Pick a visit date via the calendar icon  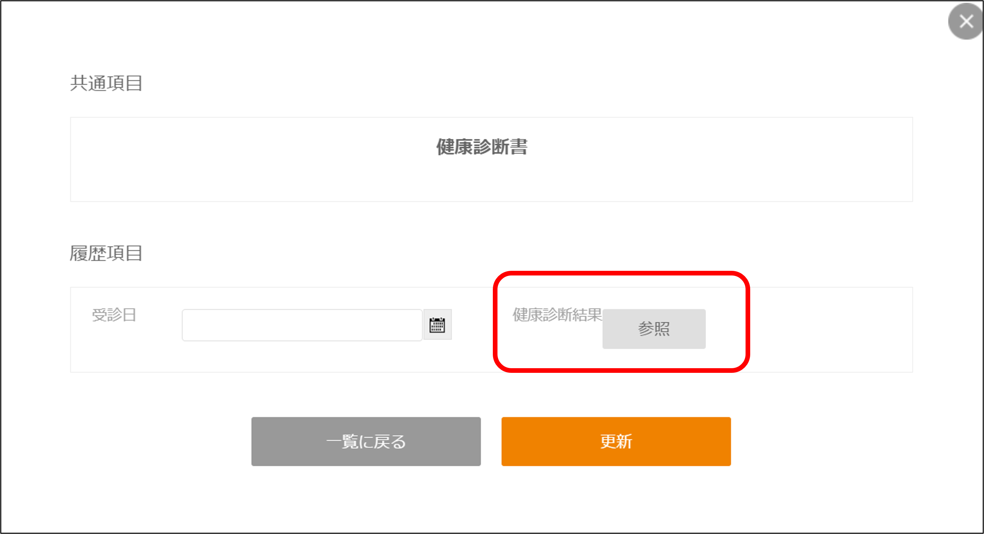tap(437, 325)
